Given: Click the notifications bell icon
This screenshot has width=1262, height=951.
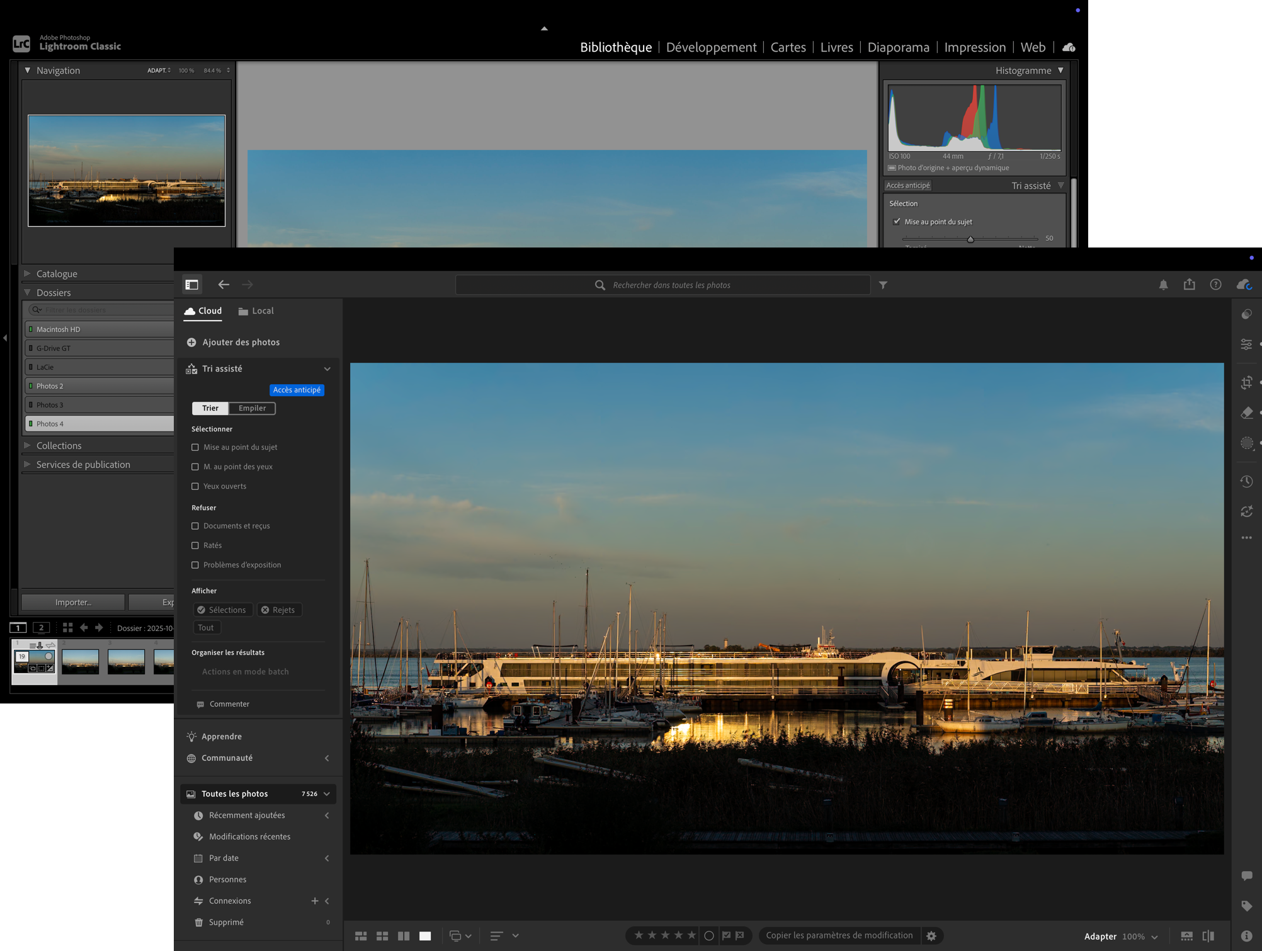Looking at the screenshot, I should (1163, 285).
